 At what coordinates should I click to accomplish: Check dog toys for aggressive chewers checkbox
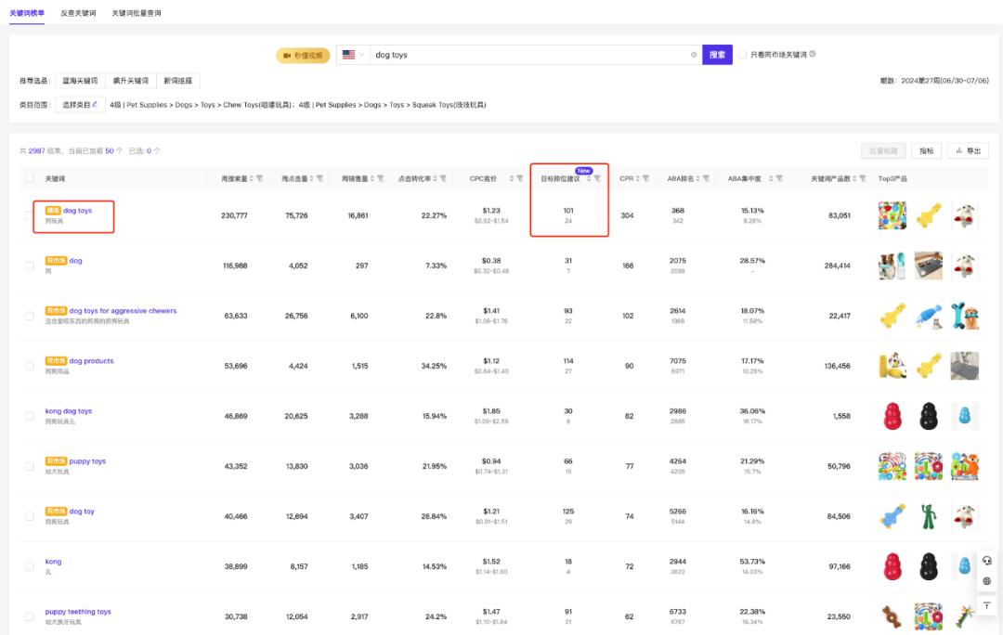point(30,316)
